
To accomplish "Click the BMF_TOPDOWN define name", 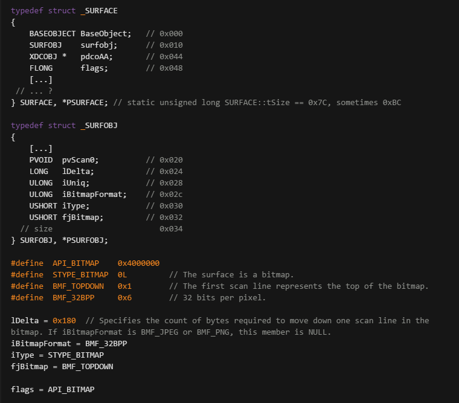I will point(78,286).
